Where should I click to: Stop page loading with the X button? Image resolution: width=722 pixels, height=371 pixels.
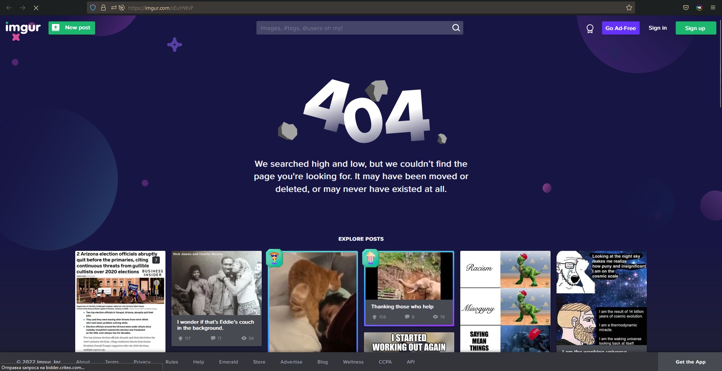[x=36, y=8]
